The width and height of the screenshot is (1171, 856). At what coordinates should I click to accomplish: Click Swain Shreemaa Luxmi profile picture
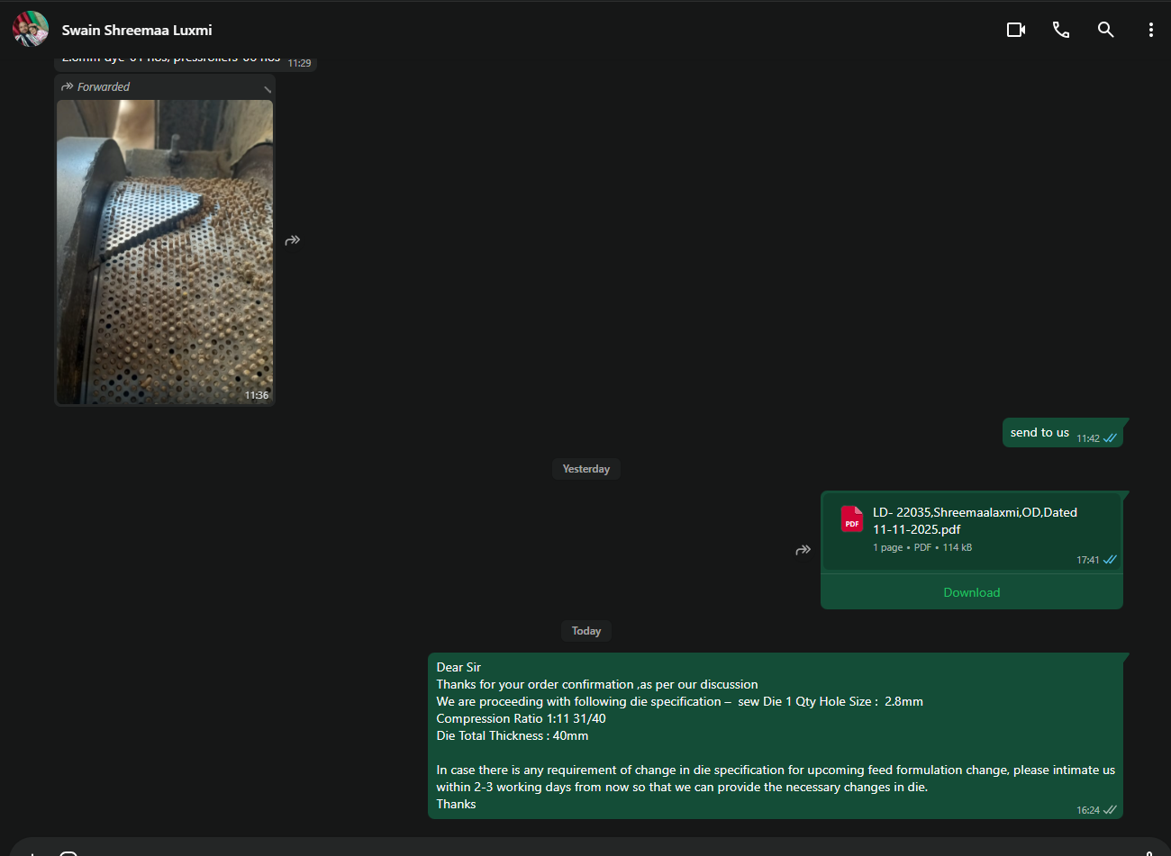click(30, 29)
